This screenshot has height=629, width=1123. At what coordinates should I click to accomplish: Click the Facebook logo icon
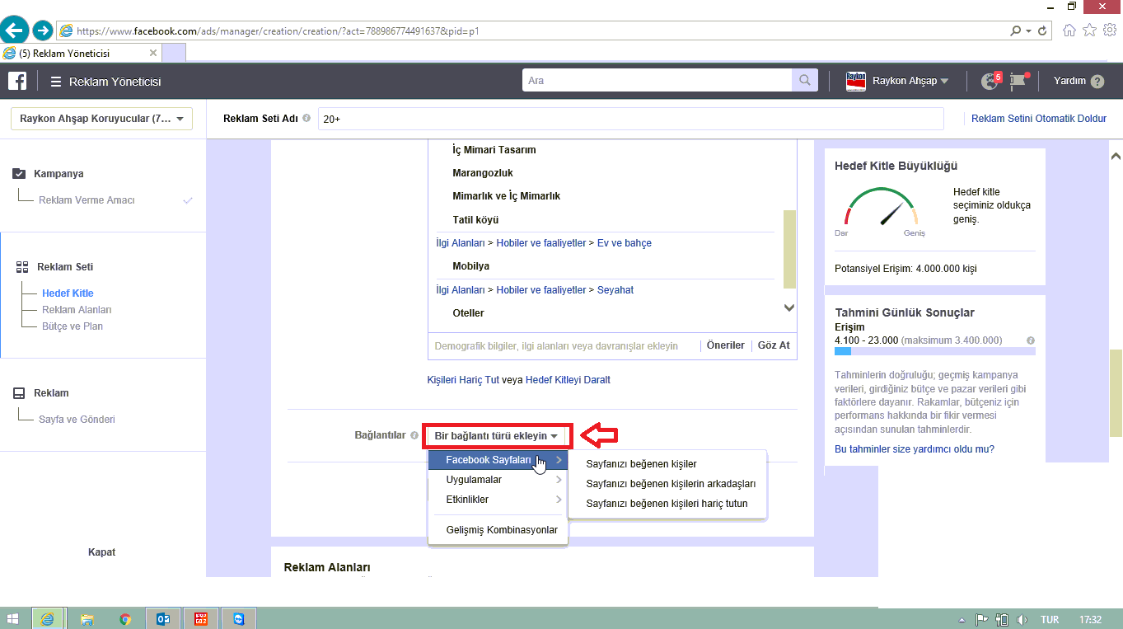click(x=17, y=81)
